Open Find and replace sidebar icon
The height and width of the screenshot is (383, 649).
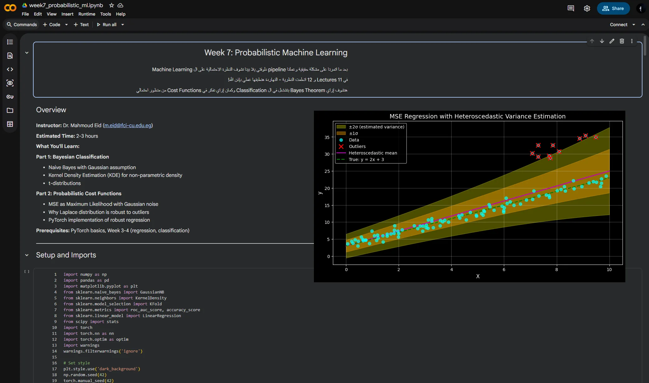pos(10,56)
